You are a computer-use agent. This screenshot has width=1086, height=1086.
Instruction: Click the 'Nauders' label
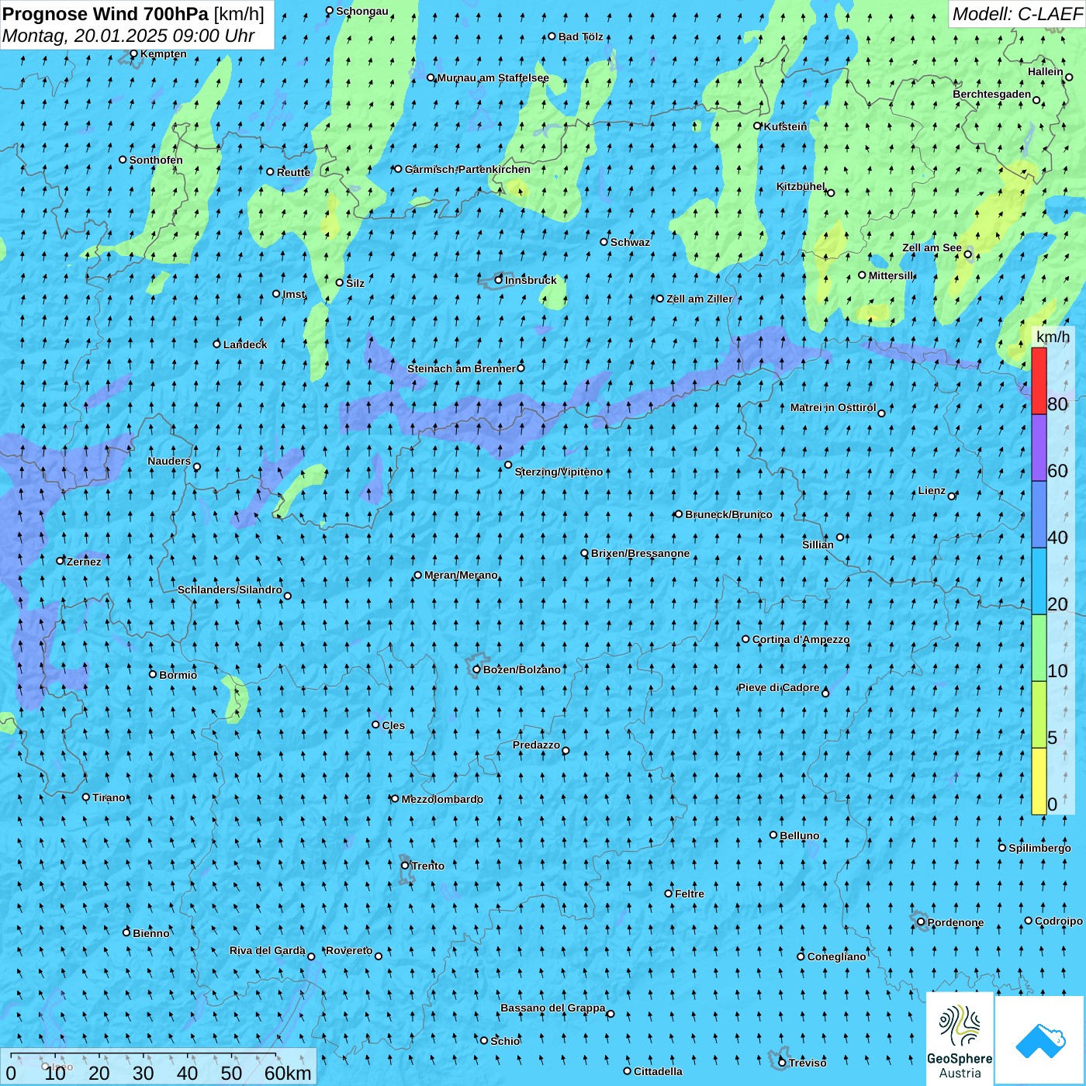point(169,462)
